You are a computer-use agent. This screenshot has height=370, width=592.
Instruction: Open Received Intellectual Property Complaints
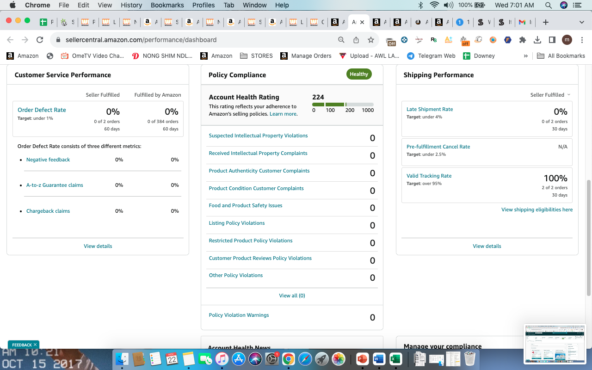(x=258, y=153)
